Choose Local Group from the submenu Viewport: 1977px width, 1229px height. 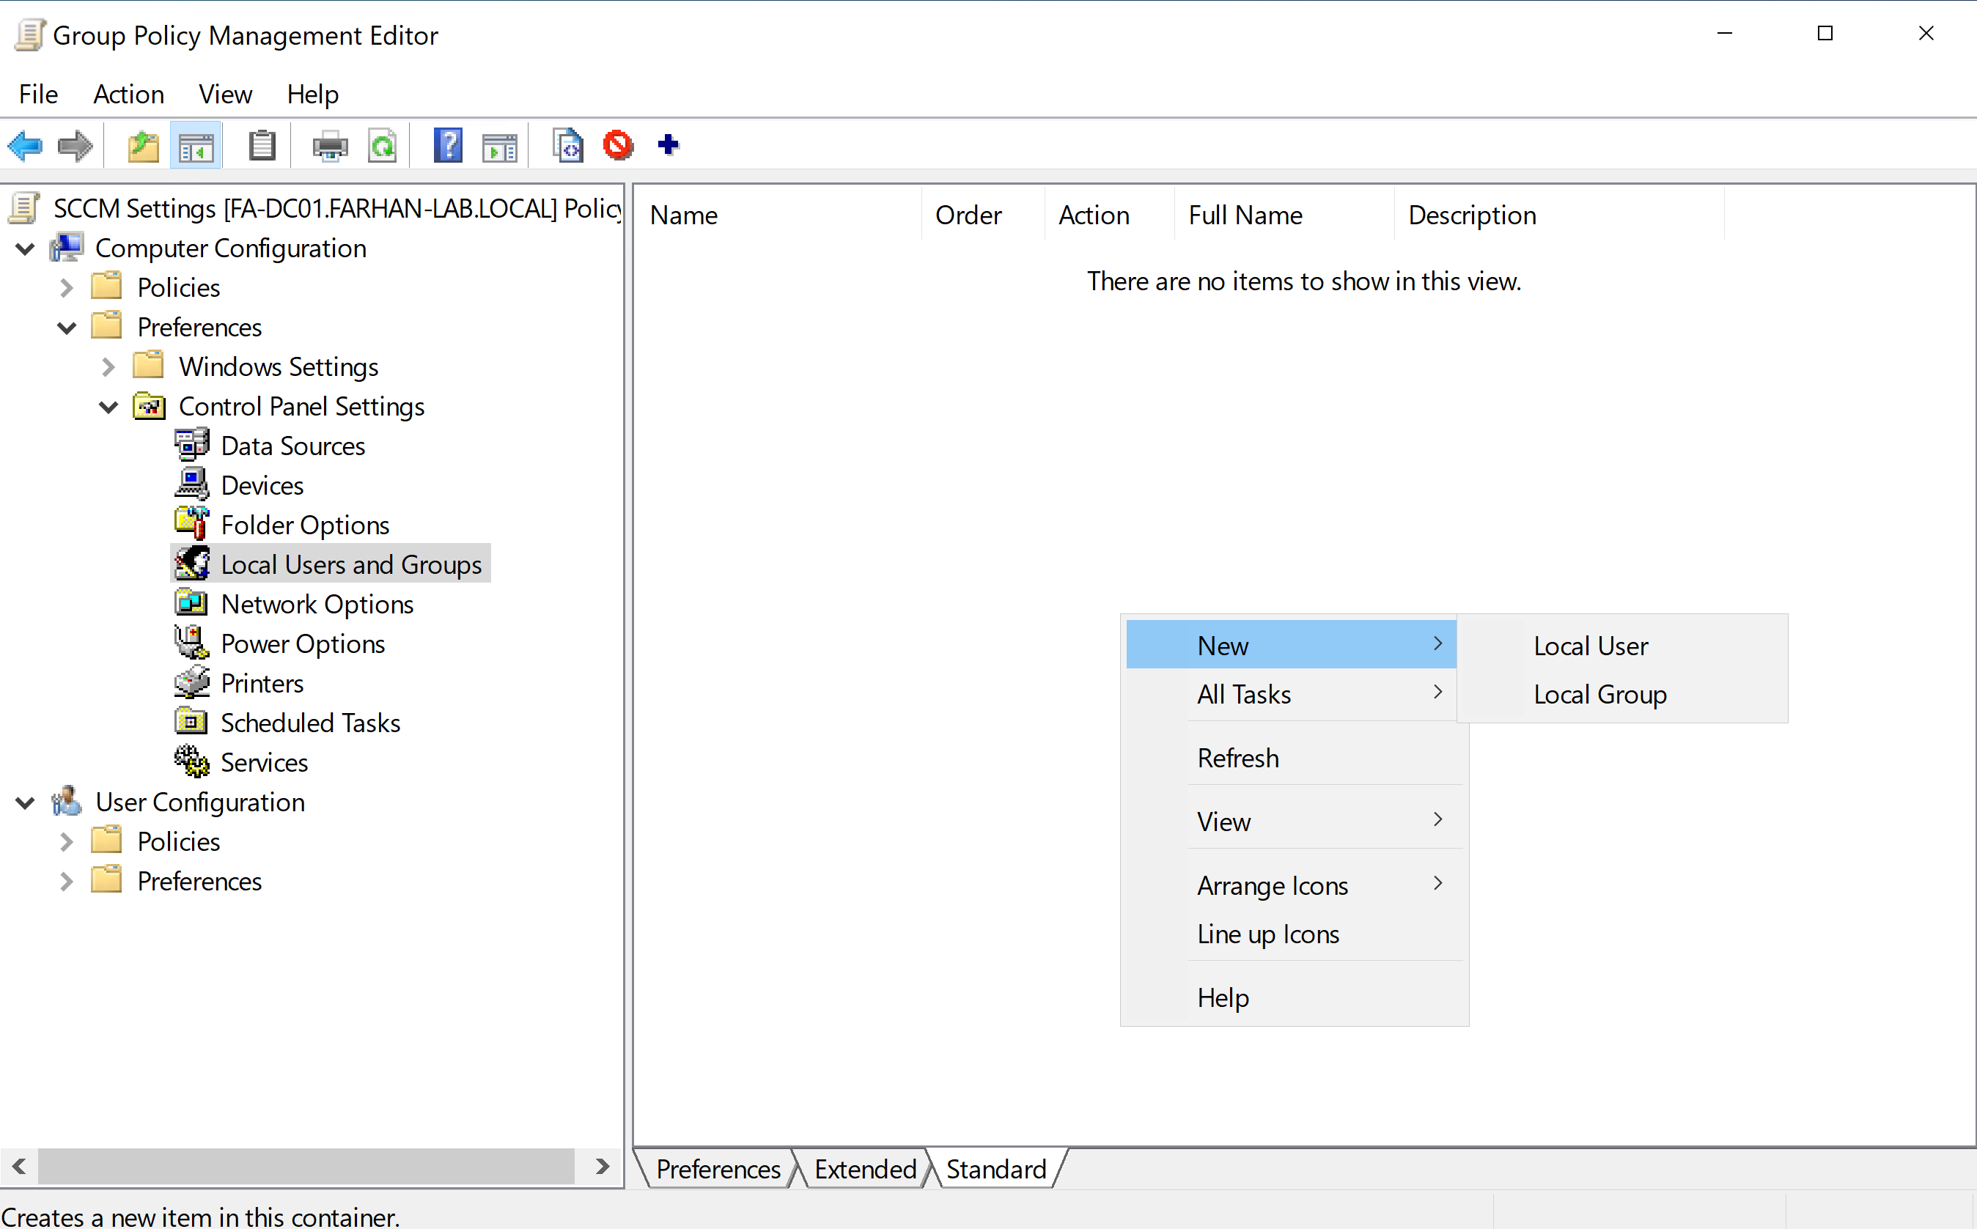(1599, 695)
